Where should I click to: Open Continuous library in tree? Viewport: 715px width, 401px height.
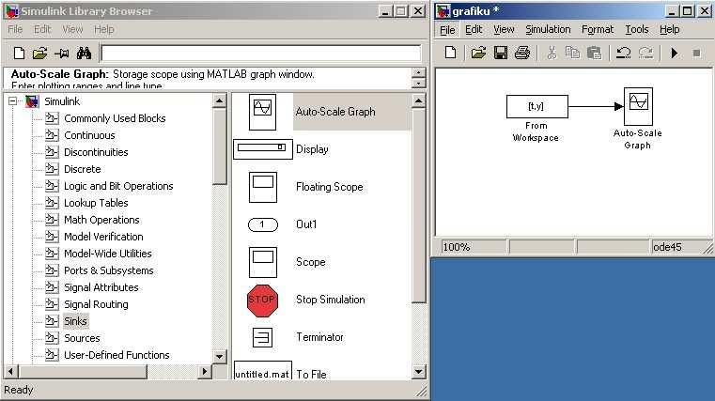(x=89, y=135)
